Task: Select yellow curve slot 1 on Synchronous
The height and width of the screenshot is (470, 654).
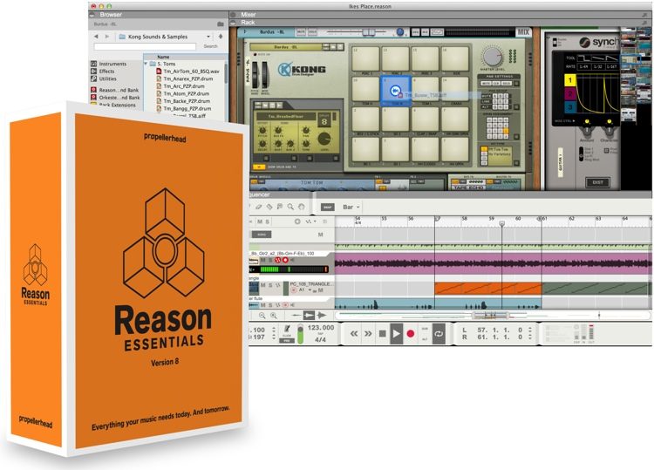Action: tap(569, 80)
